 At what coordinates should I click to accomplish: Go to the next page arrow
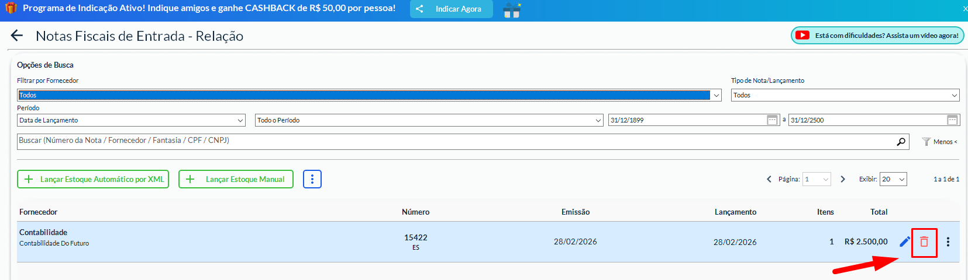[x=843, y=179]
